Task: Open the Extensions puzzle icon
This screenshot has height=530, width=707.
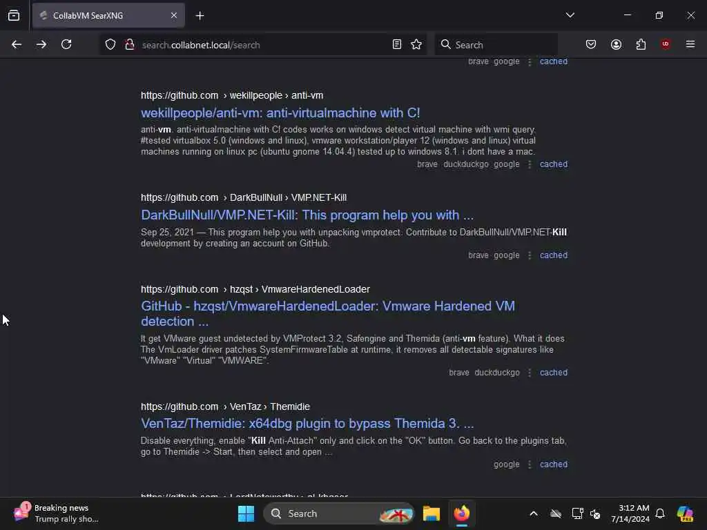Action: 641,45
